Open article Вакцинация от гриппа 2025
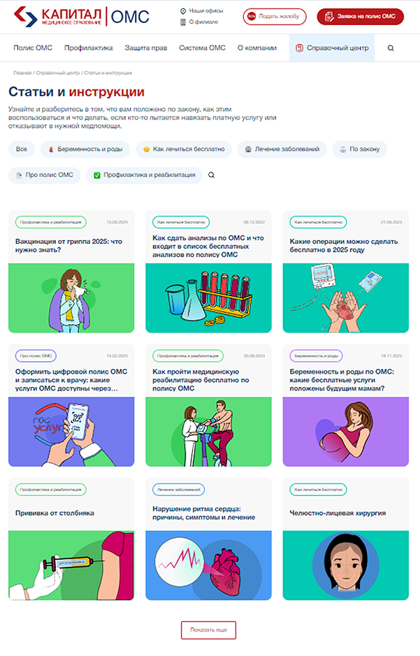 (x=68, y=246)
